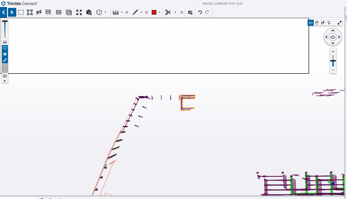Click the center orbit button in compass
347x199 pixels.
[333, 37]
